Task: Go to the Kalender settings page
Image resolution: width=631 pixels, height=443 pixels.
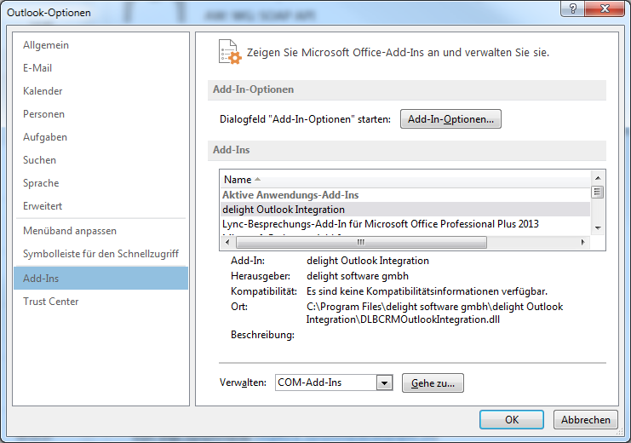Action: click(43, 91)
